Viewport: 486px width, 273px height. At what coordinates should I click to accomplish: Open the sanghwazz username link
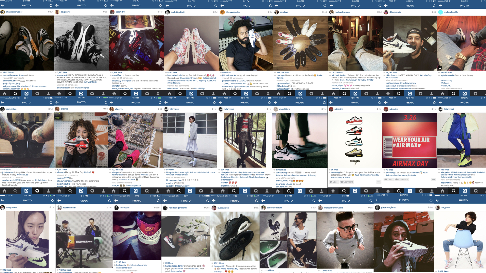[x=12, y=207]
